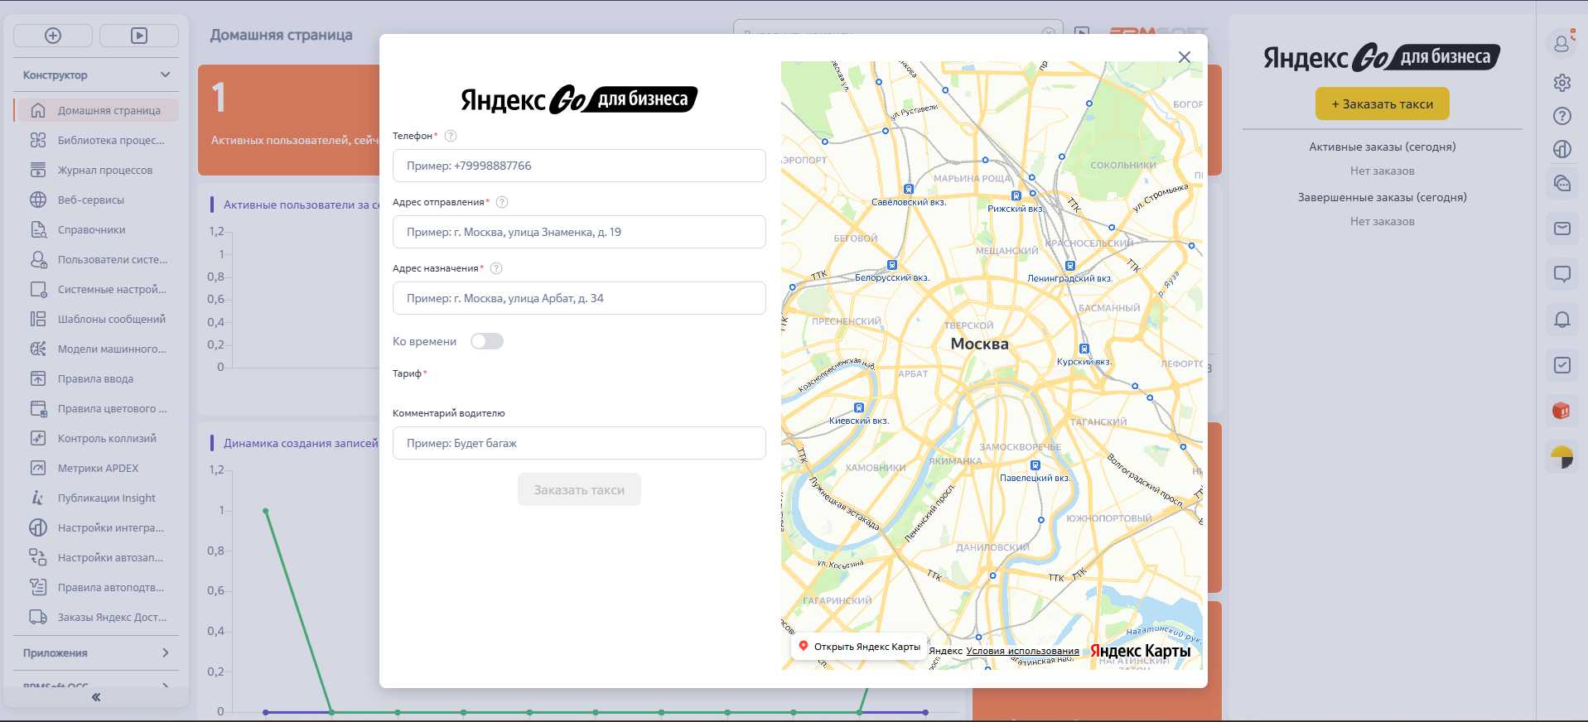Submit the disabled Заказать такси form button
The width and height of the screenshot is (1588, 722).
(579, 489)
